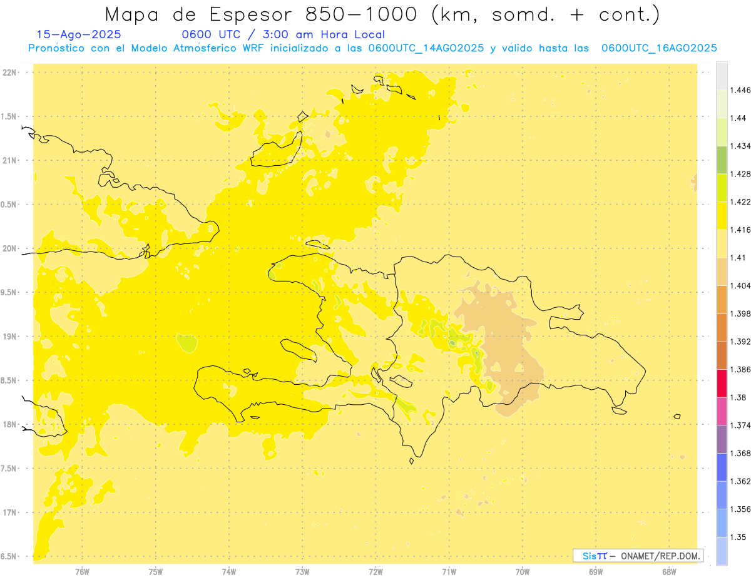The height and width of the screenshot is (580, 751).
Task: Select the '75W' longitude label
Action: 155,572
